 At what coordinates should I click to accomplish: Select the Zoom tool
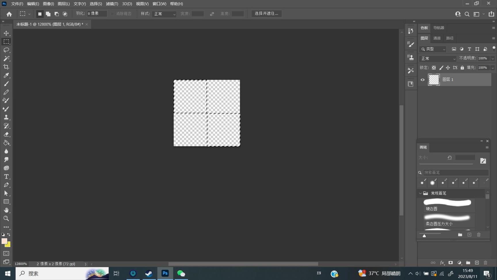coord(6,218)
